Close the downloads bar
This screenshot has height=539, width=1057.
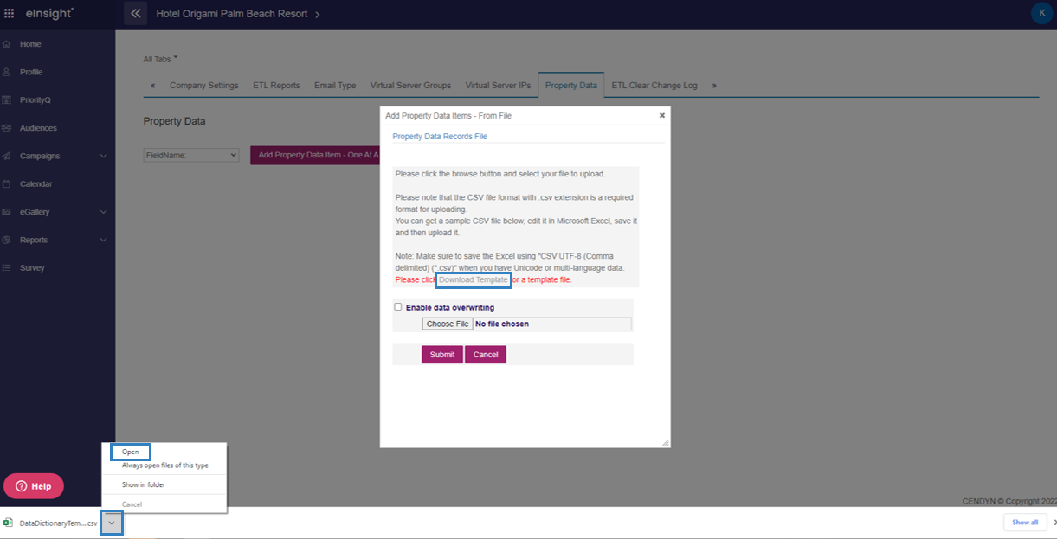pyautogui.click(x=1054, y=523)
